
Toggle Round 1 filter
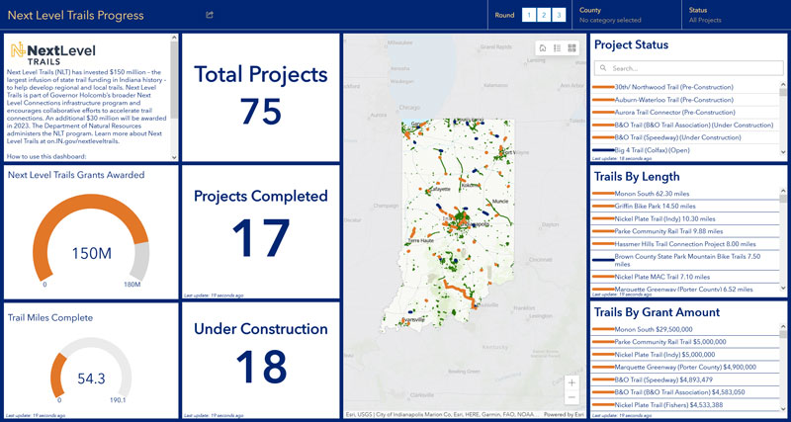(x=529, y=15)
